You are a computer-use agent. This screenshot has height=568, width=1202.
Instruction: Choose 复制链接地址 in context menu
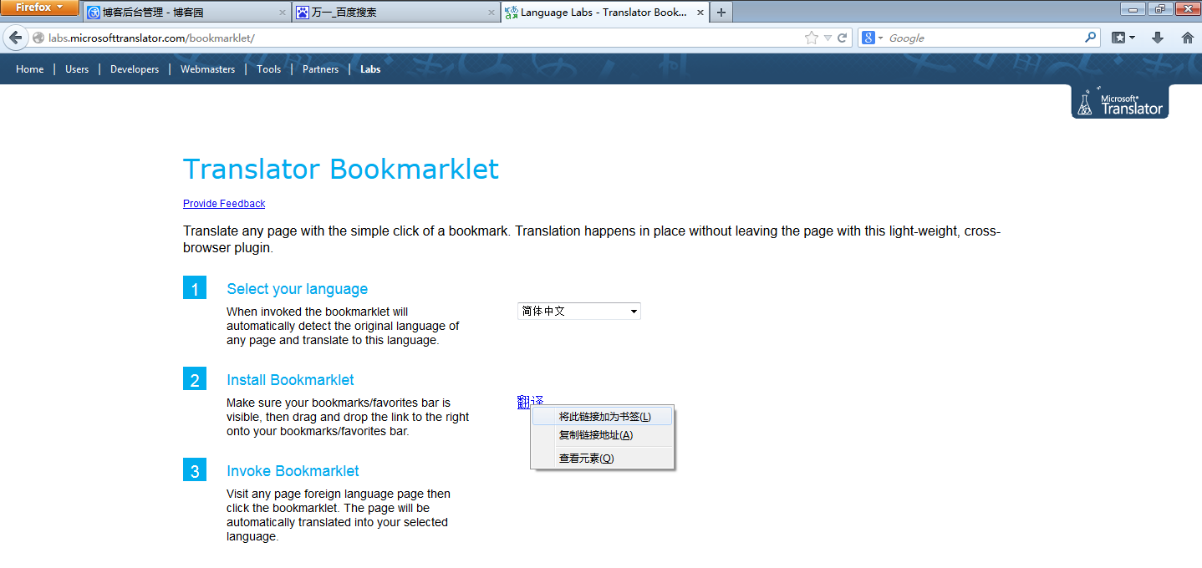click(603, 434)
